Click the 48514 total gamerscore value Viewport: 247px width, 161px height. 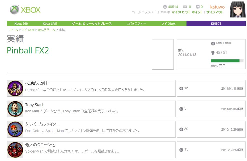click(173, 7)
